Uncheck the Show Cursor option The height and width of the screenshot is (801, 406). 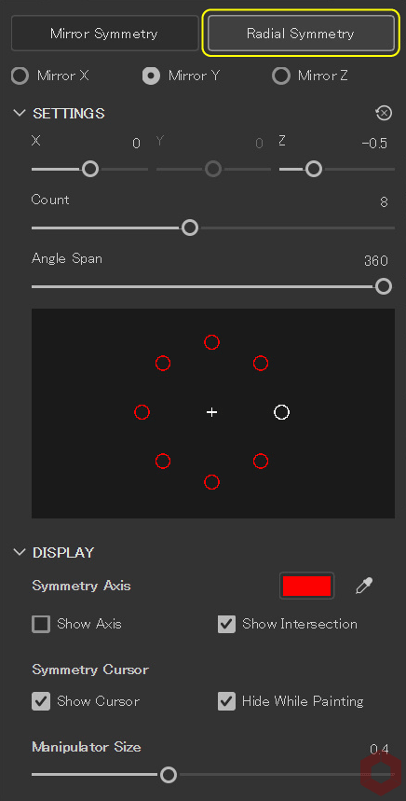pyautogui.click(x=41, y=701)
